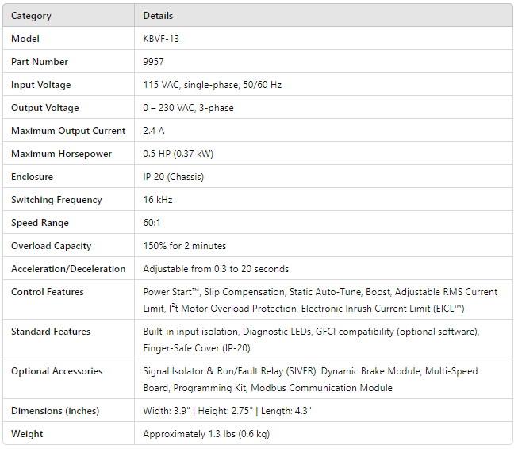Screen dimensions: 518x449
Task: Click the Maximum Output Current label
Action: pyautogui.click(x=68, y=131)
